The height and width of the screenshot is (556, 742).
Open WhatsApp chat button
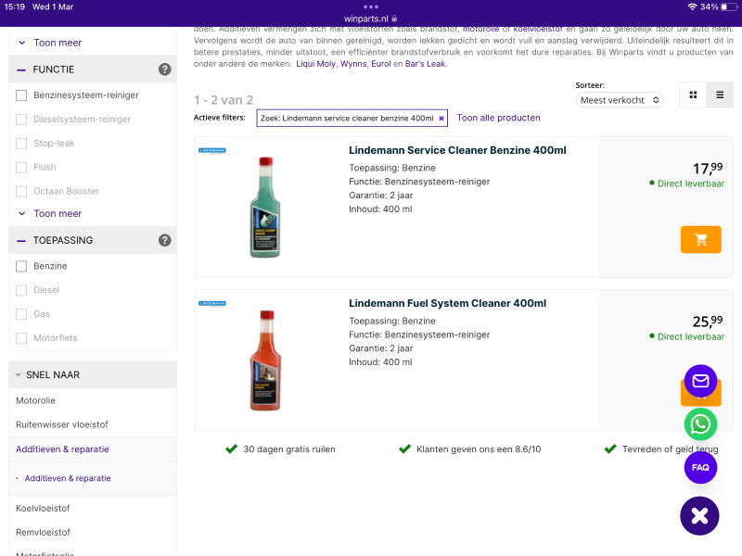pos(700,424)
